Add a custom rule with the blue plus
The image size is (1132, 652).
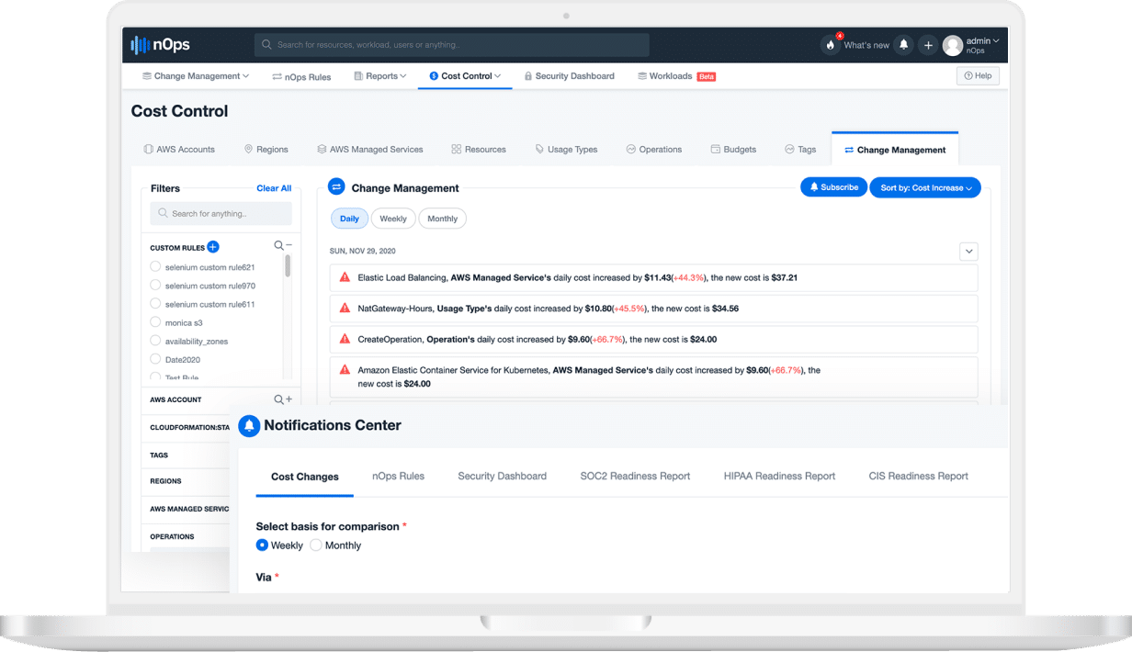pos(213,247)
